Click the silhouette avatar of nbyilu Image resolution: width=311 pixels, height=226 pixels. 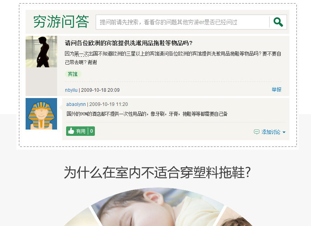(41, 52)
